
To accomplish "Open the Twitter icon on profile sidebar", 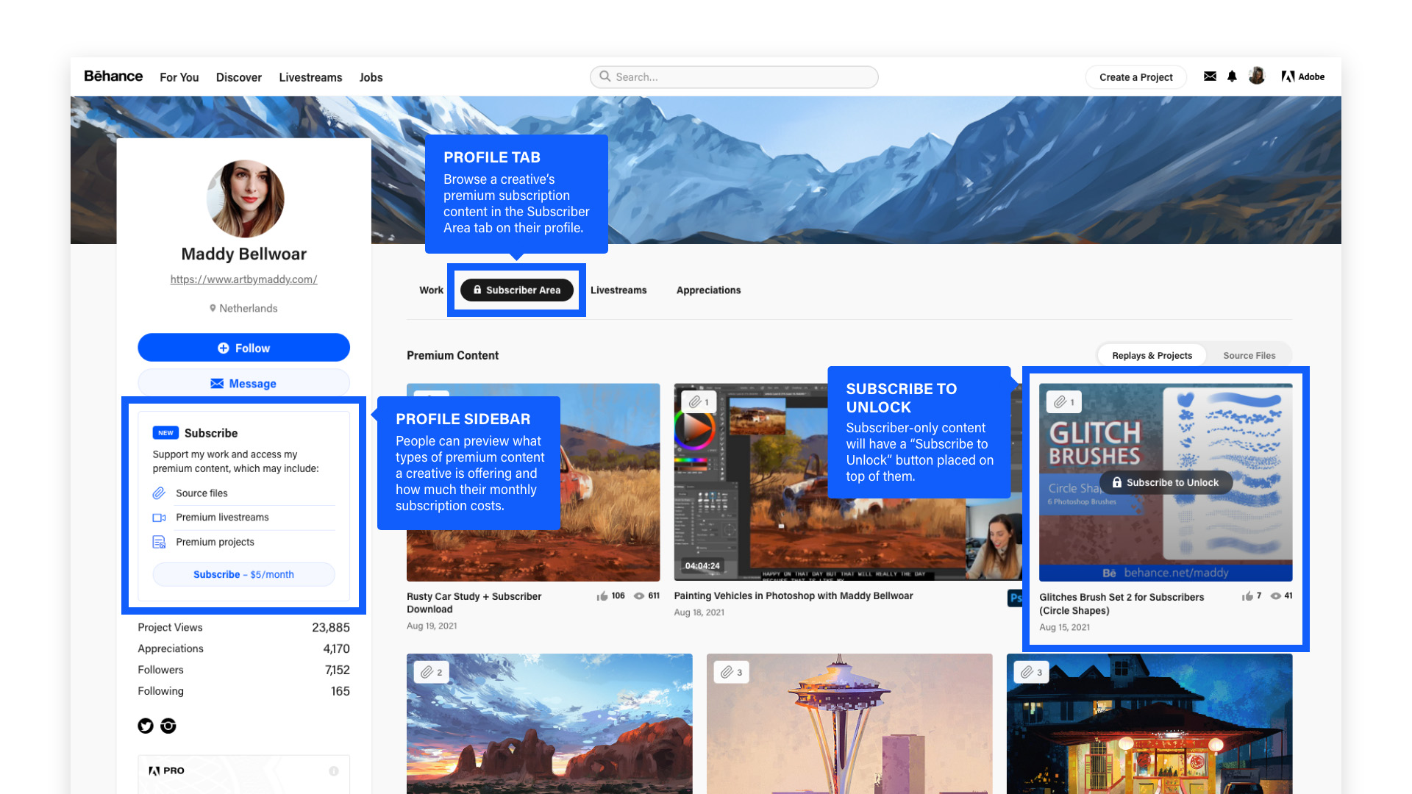I will point(146,726).
